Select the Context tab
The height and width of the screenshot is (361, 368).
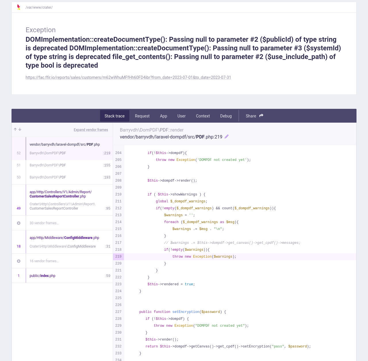coord(203,116)
